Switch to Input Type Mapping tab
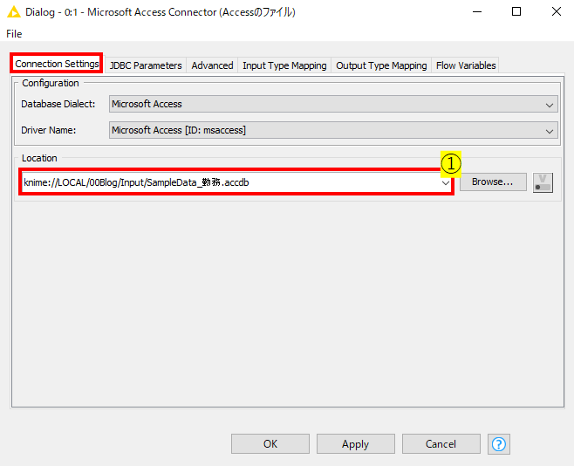This screenshot has width=574, height=466. 284,65
